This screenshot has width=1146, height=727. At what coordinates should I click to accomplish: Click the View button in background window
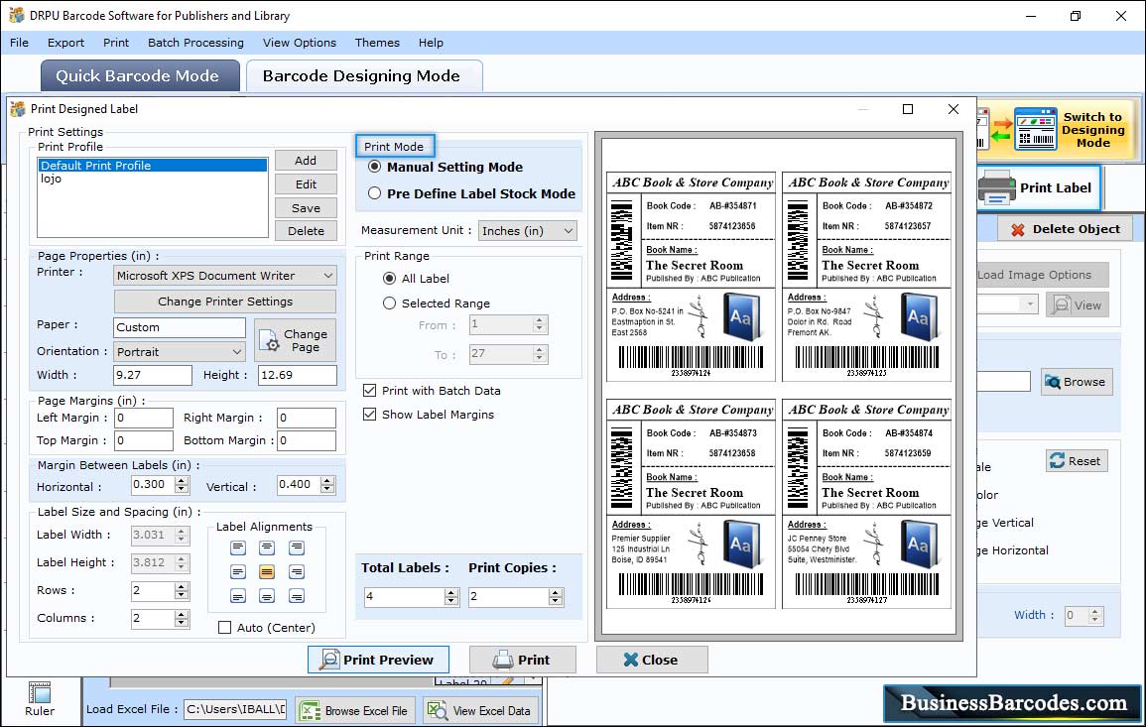point(1077,305)
